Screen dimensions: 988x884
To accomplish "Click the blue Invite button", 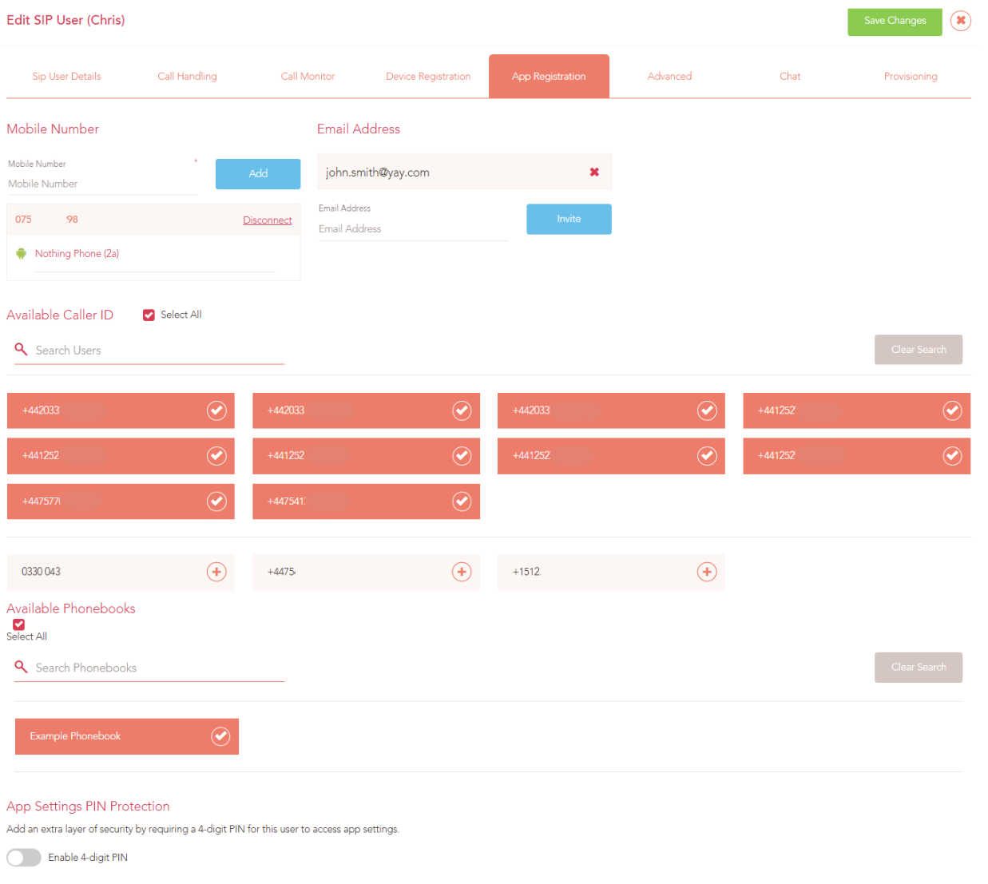I will pyautogui.click(x=569, y=219).
